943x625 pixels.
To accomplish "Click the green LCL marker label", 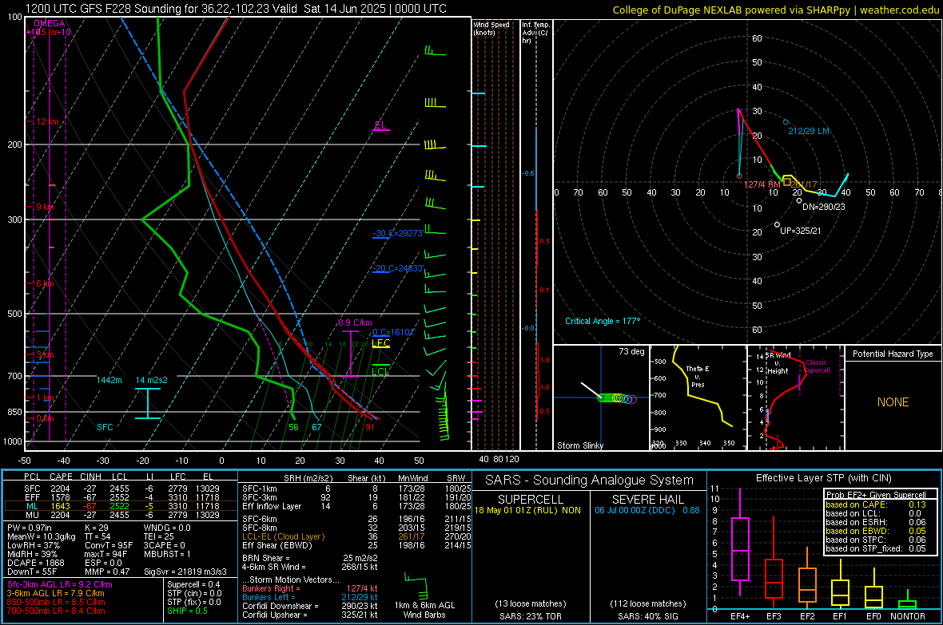I will [380, 372].
